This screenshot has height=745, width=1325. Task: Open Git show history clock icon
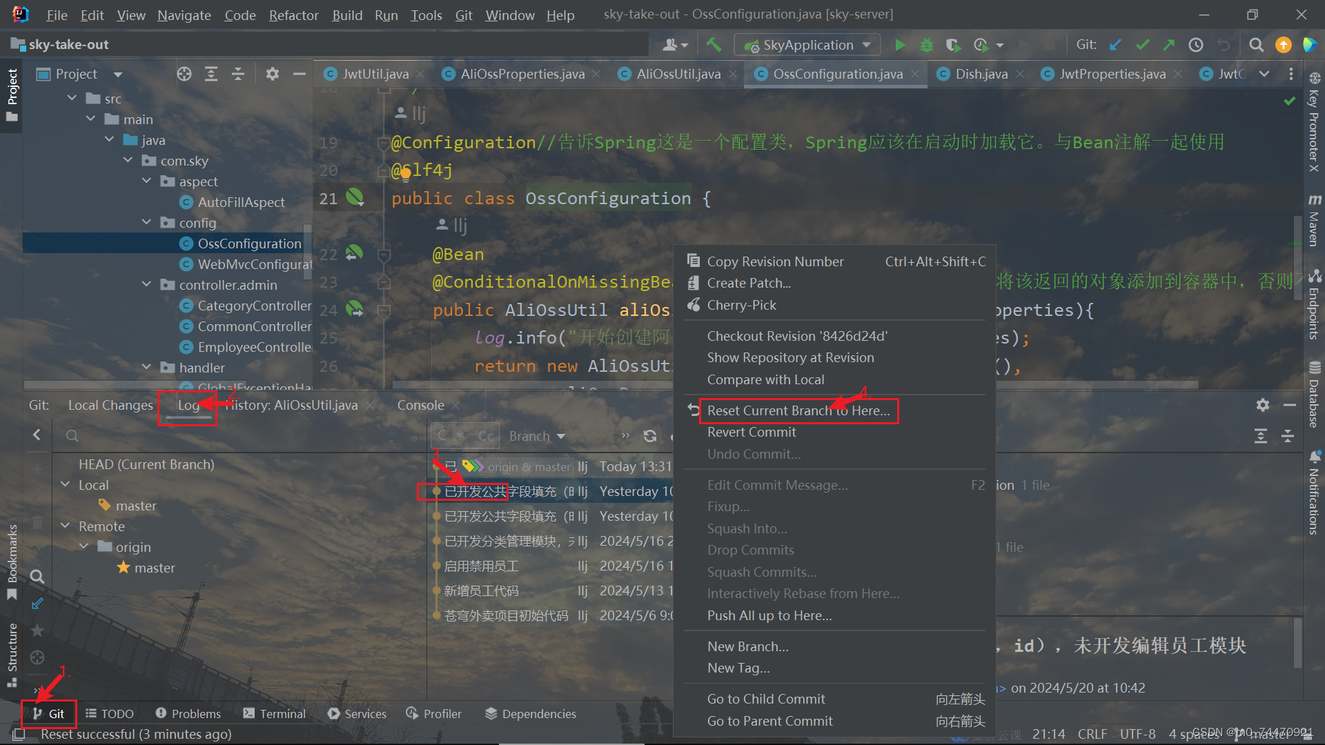1195,46
